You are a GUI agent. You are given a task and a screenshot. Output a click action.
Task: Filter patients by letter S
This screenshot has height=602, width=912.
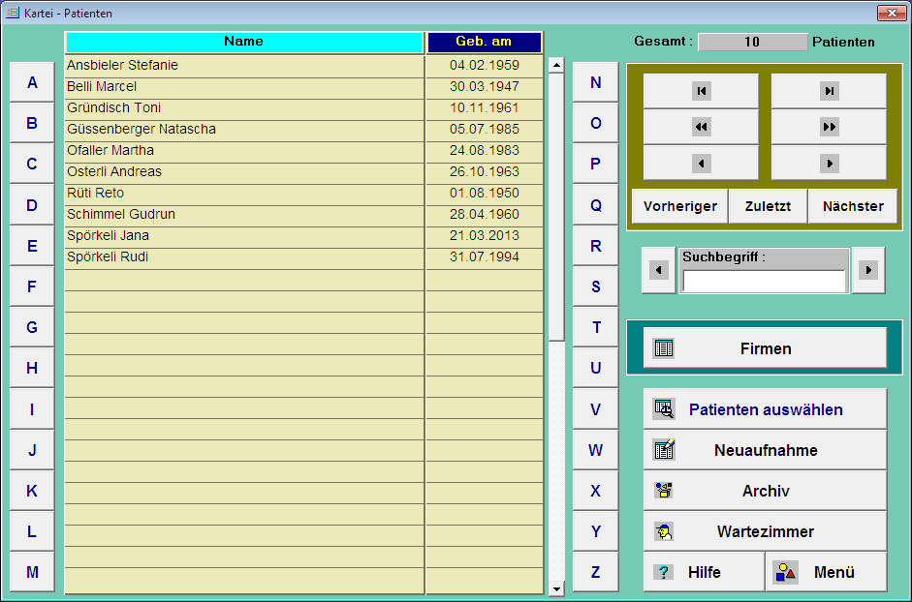click(x=596, y=286)
